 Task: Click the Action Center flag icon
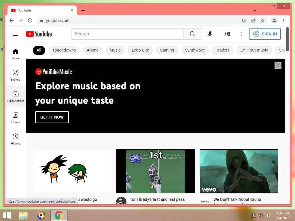(254, 215)
